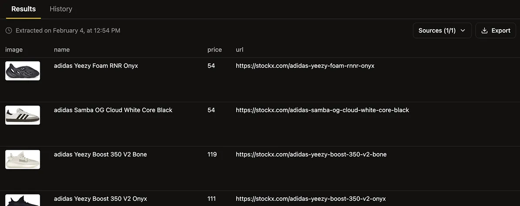The height and width of the screenshot is (206, 520).
Task: Open the Samba OG Cloud White thumbnail
Action: (23, 115)
